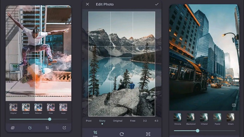Apply the Dream filter thumbnail
Viewport: 244px width, 137px height.
(231, 117)
